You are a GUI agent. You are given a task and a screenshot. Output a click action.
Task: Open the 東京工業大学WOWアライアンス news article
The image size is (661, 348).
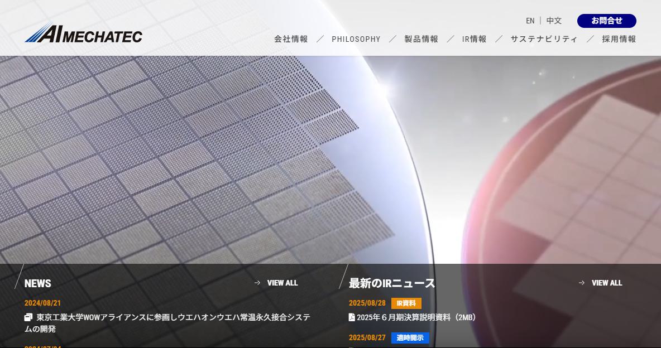[167, 323]
